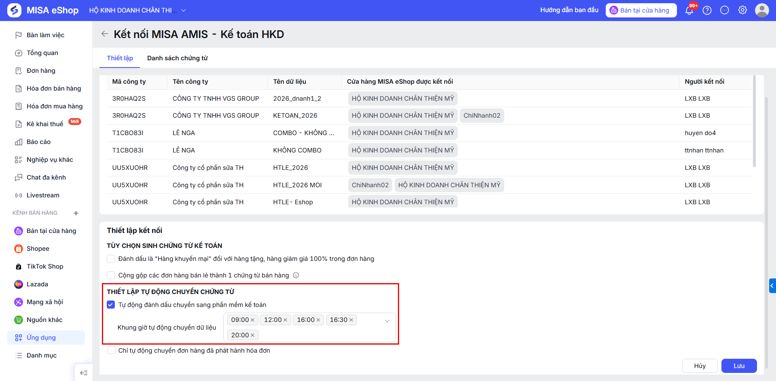This screenshot has width=776, height=381.
Task: Open the settings gear icon
Action: [742, 11]
